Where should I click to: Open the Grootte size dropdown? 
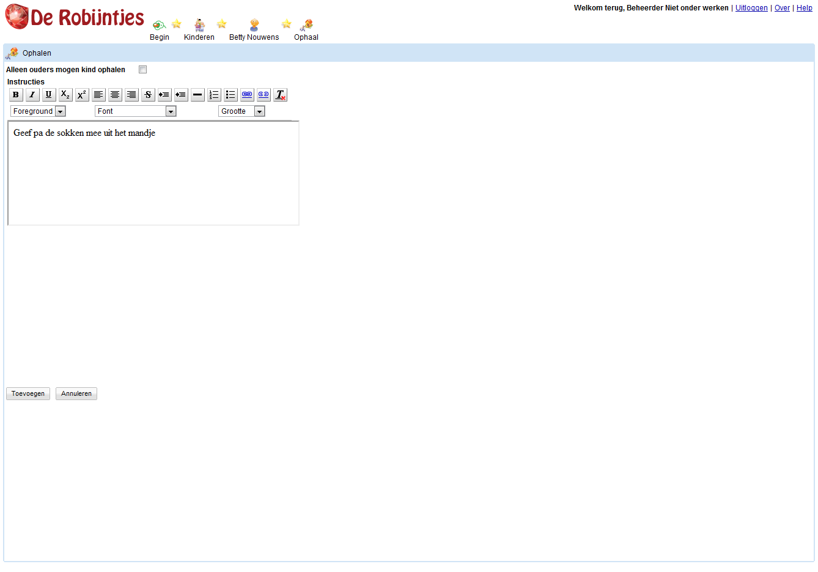[x=241, y=111]
